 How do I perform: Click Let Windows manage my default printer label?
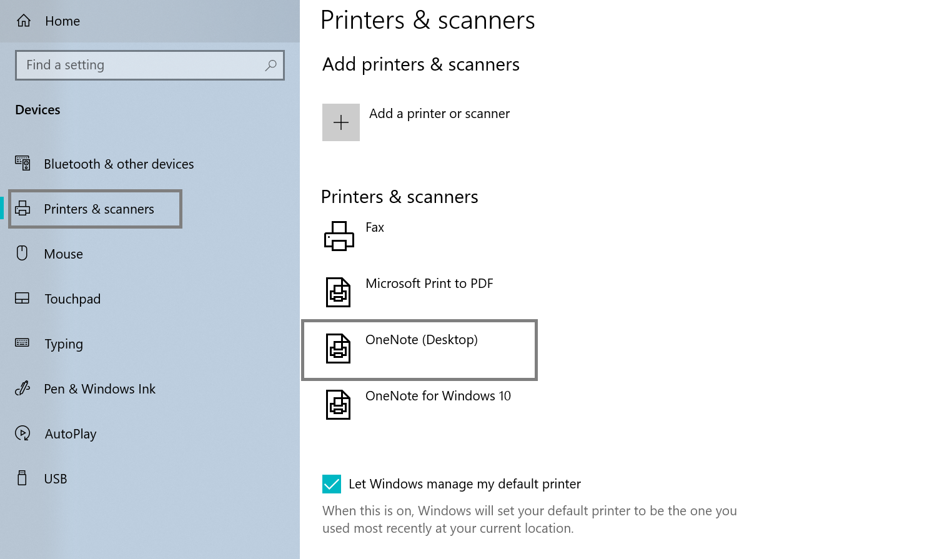[x=465, y=484]
